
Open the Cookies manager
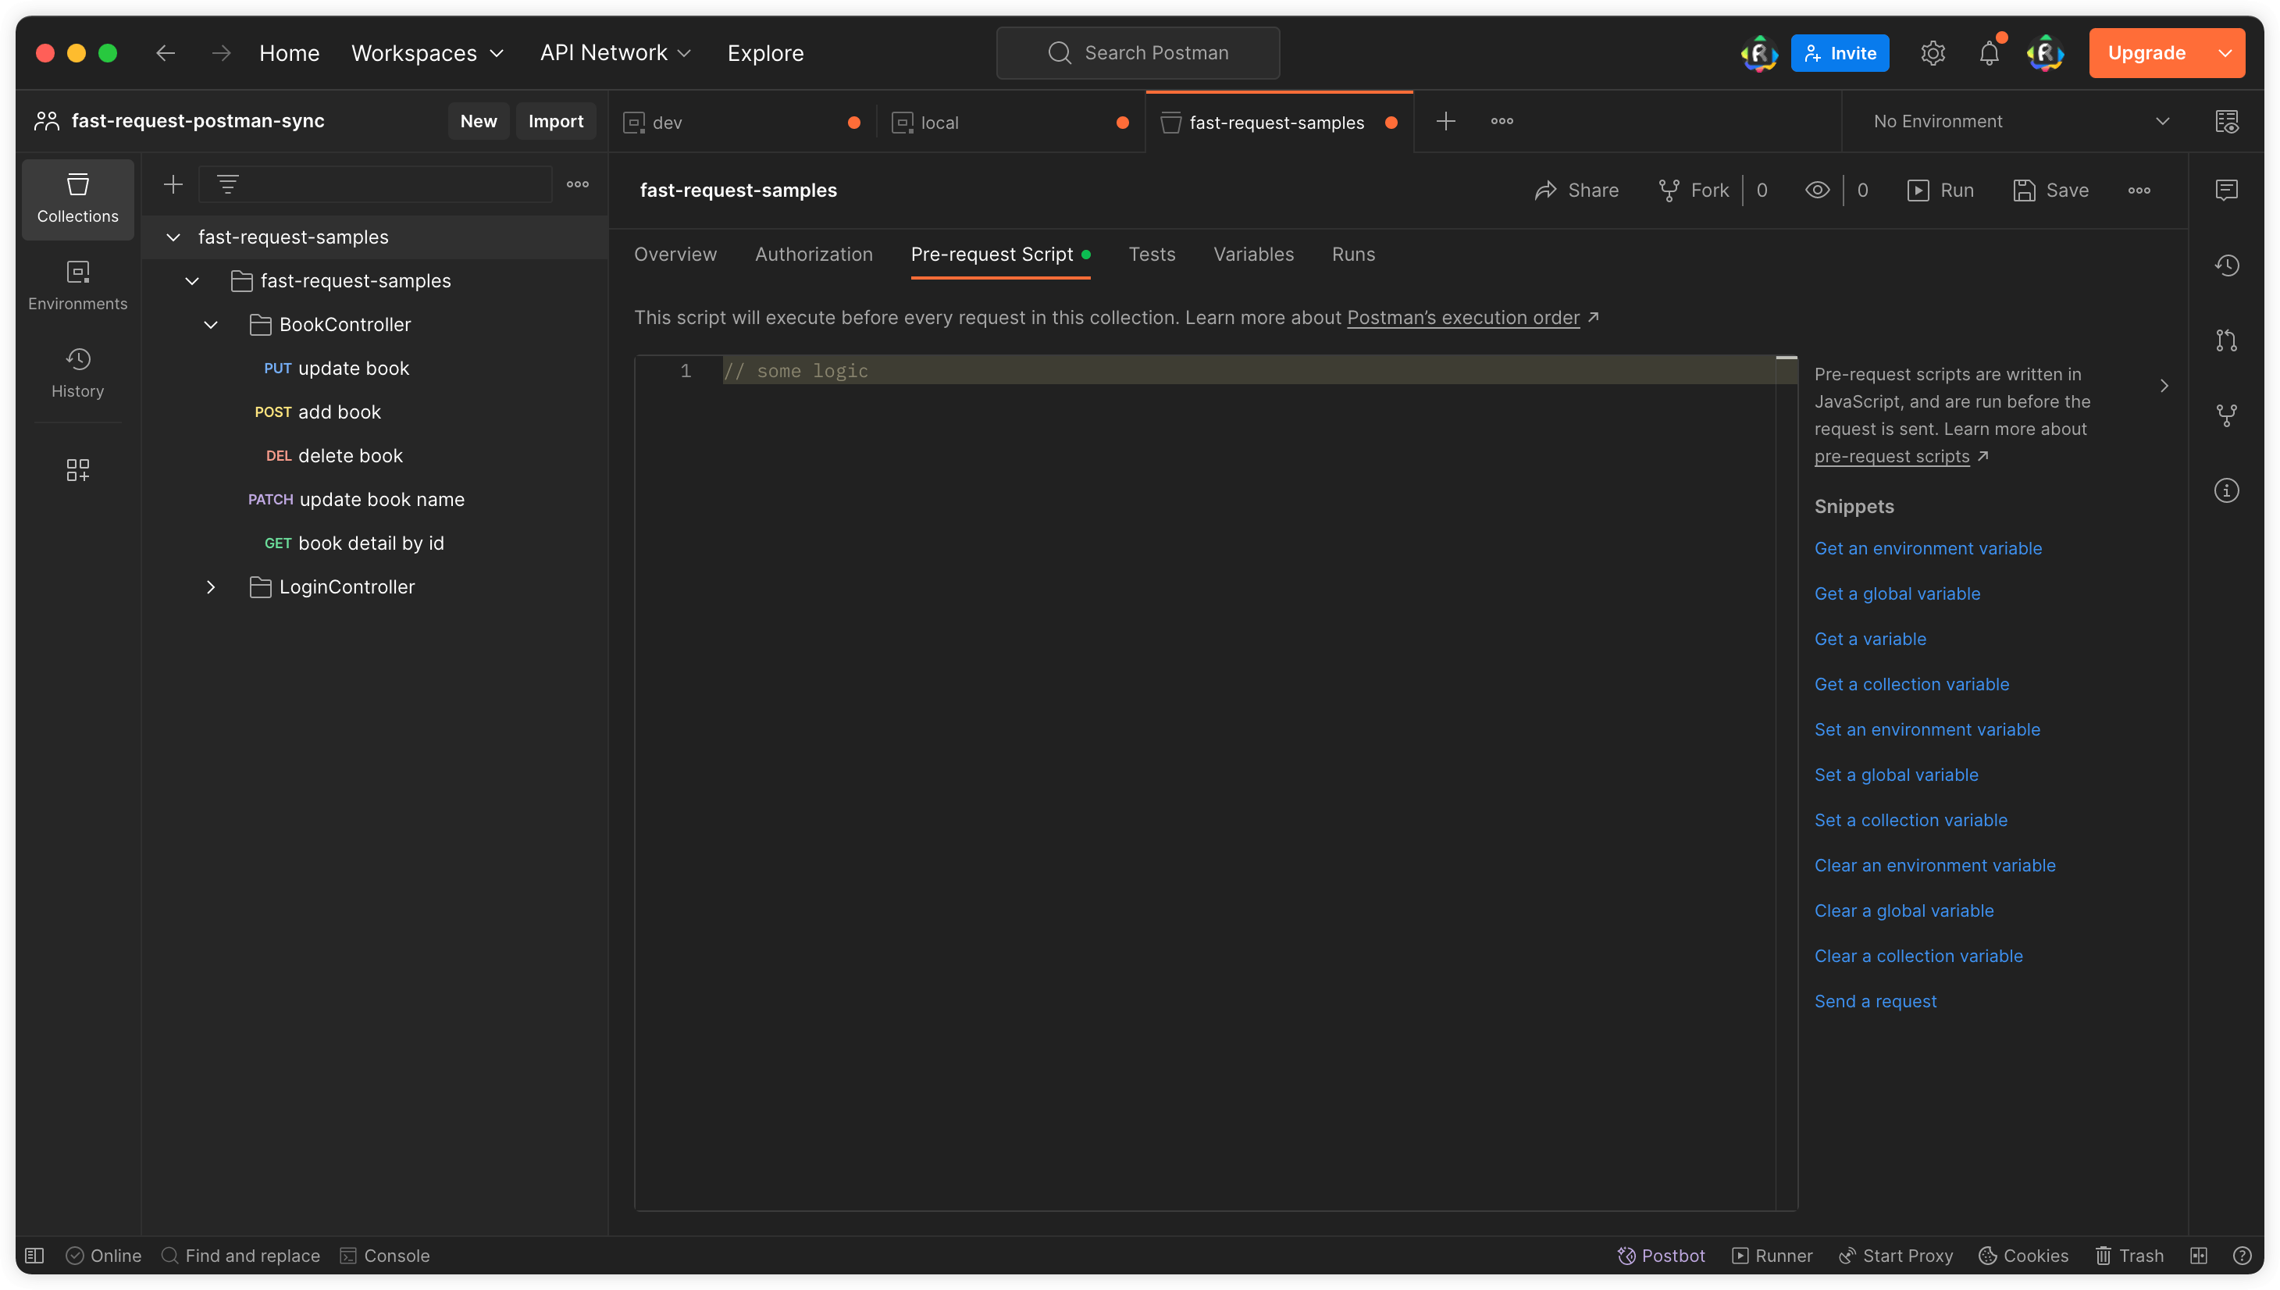2024,1256
